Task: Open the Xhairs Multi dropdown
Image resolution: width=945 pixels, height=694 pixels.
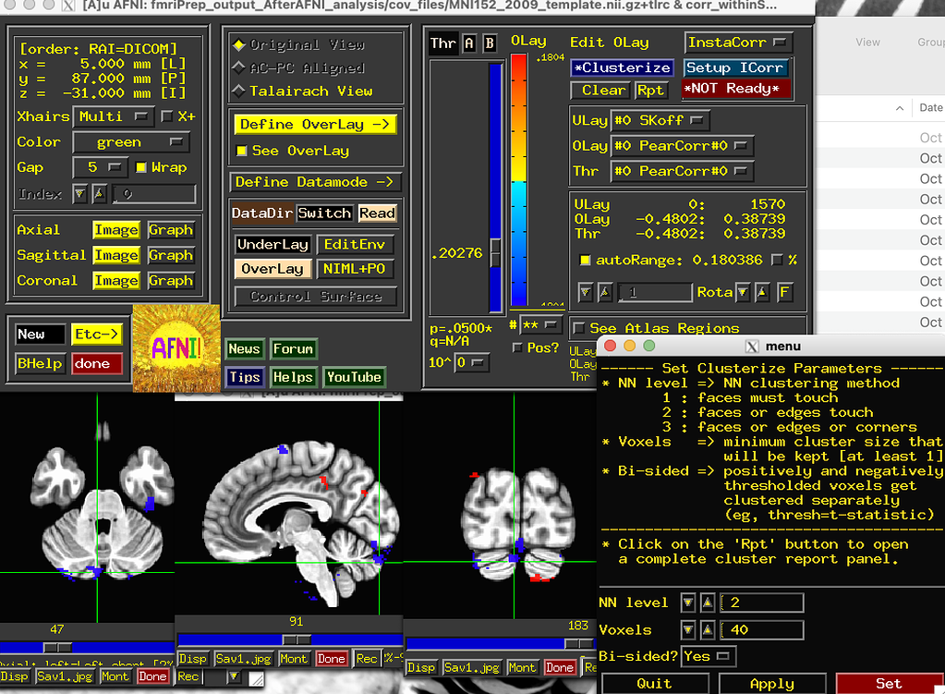Action: (x=115, y=116)
